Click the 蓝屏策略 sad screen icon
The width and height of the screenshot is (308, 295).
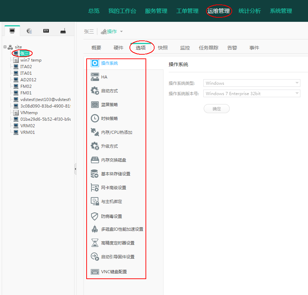(x=95, y=104)
